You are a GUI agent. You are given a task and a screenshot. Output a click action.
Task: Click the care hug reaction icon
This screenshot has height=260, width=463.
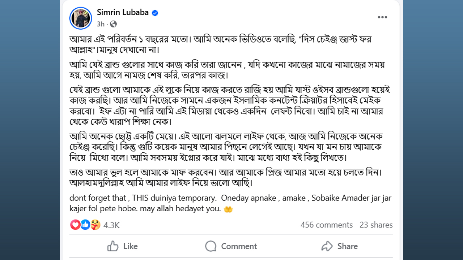pyautogui.click(x=95, y=225)
